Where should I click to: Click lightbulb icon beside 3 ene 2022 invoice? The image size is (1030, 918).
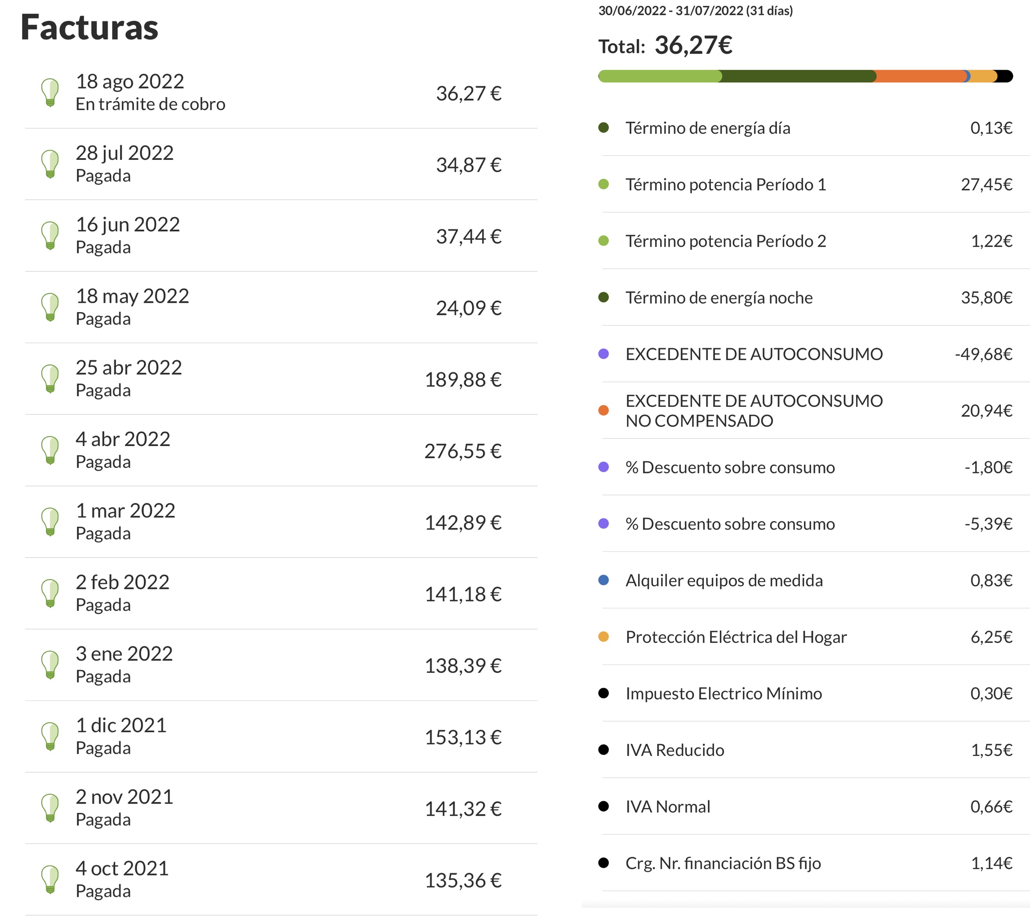click(50, 665)
